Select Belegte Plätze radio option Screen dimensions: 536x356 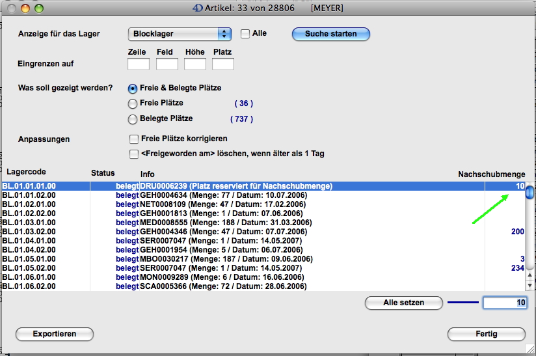pos(133,119)
